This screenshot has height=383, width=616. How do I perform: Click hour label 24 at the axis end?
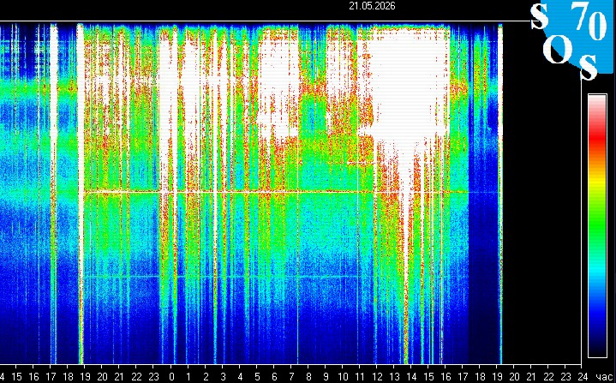point(583,376)
